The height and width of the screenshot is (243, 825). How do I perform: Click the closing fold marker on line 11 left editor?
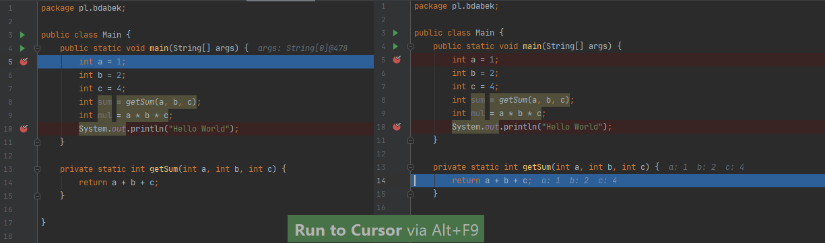point(37,142)
